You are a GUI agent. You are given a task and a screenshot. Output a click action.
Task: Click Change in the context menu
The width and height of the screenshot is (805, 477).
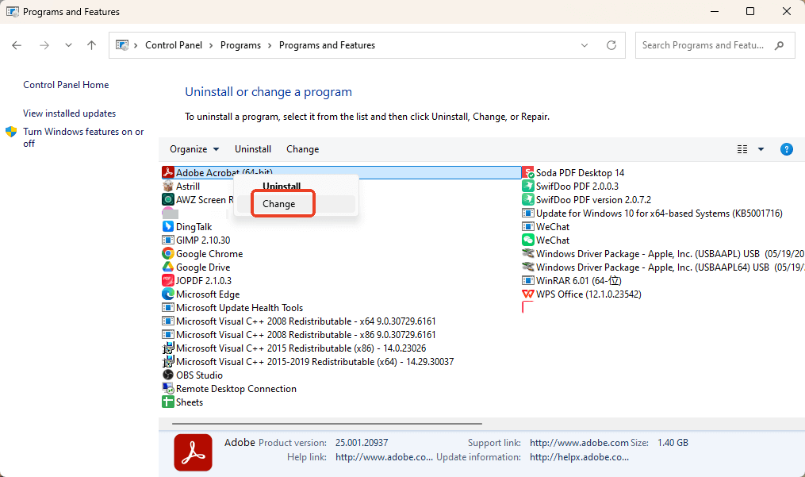282,203
